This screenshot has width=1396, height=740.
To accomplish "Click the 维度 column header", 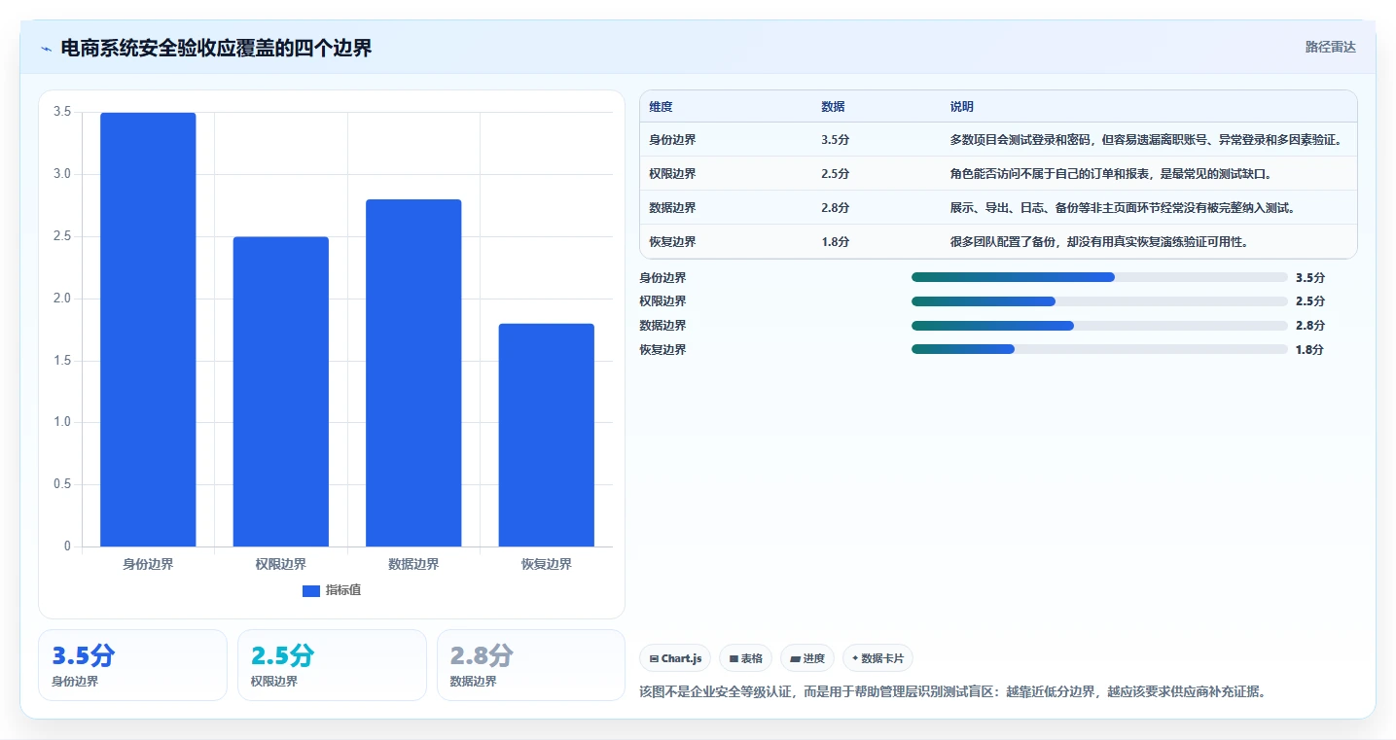I will [662, 107].
